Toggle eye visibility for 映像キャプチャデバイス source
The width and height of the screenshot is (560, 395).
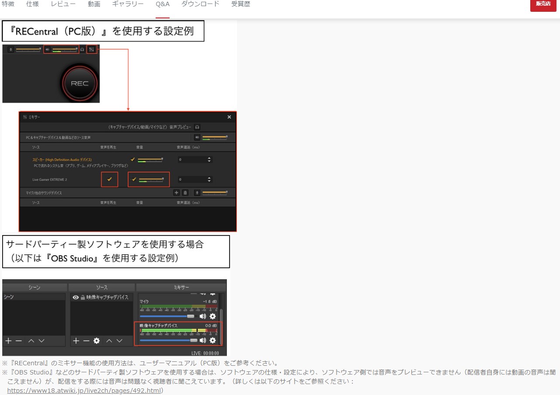76,297
